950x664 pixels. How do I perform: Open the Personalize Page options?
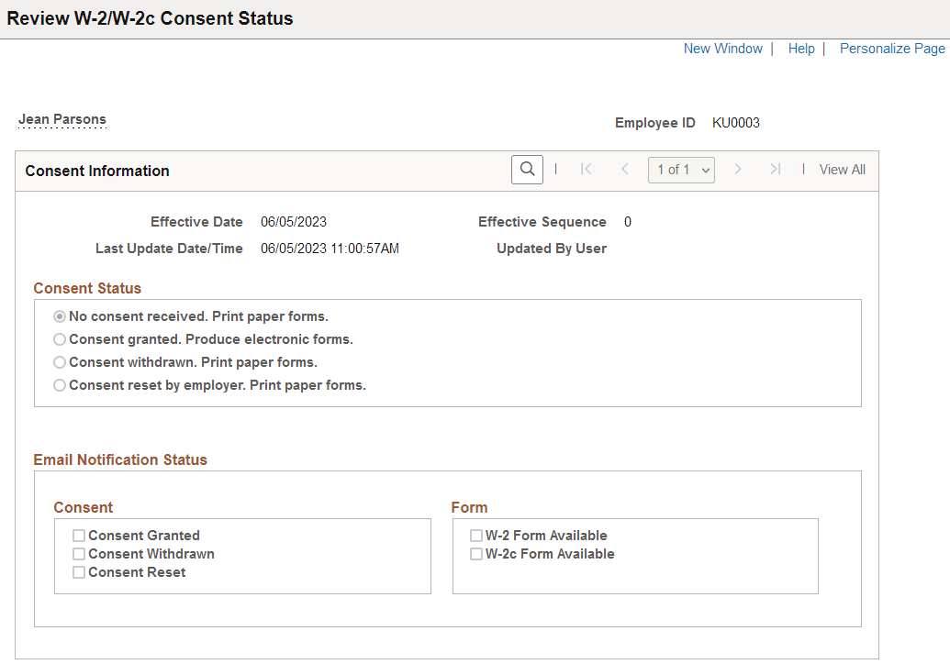click(891, 48)
